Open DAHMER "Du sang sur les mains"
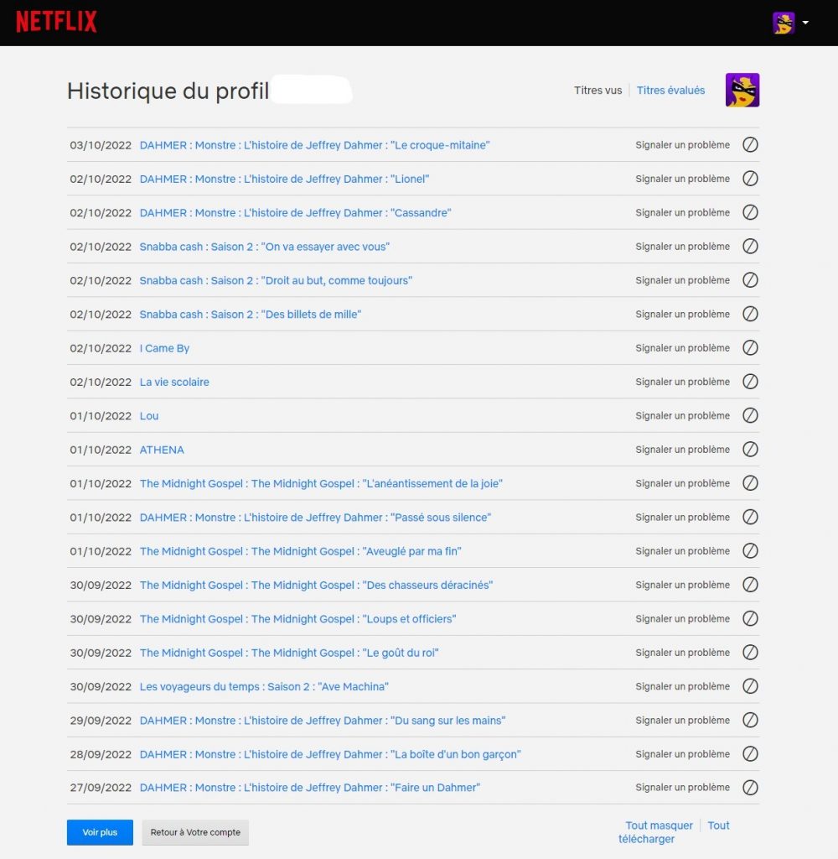The image size is (838, 859). coord(323,721)
